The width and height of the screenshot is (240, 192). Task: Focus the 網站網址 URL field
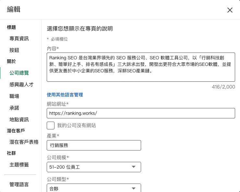tap(141, 113)
